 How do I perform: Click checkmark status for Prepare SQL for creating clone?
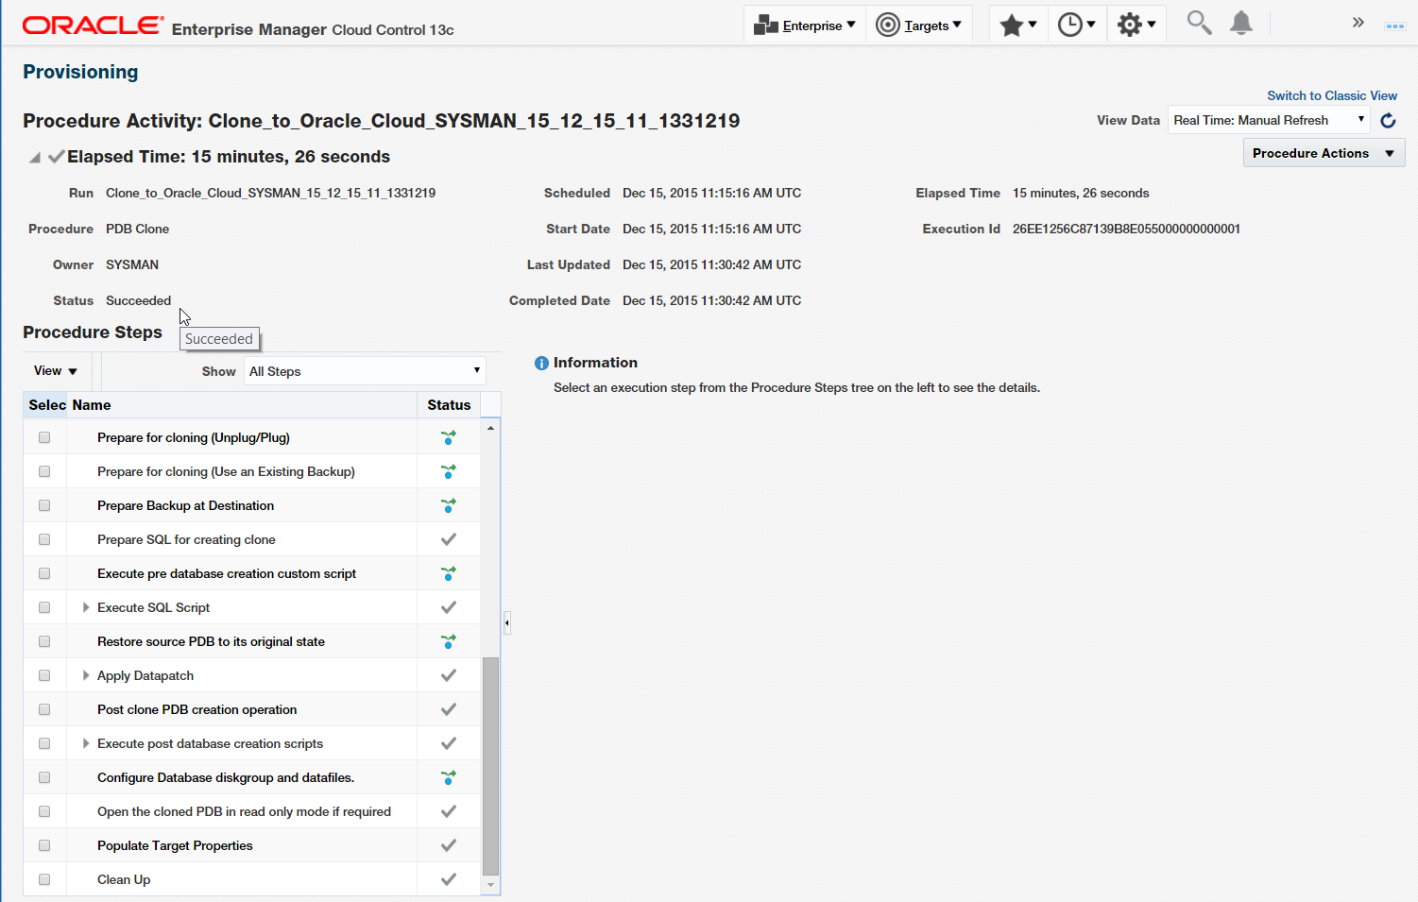coord(449,539)
